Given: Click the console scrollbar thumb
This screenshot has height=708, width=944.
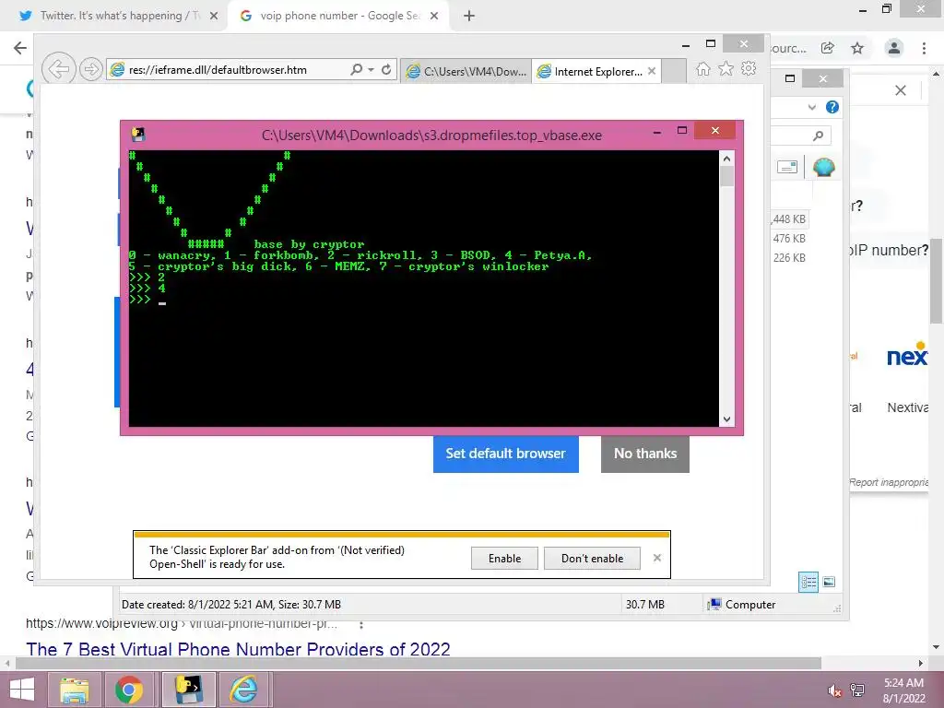Looking at the screenshot, I should (x=726, y=176).
